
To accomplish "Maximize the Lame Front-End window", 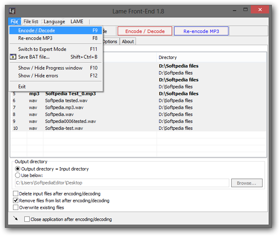I will (246, 9).
